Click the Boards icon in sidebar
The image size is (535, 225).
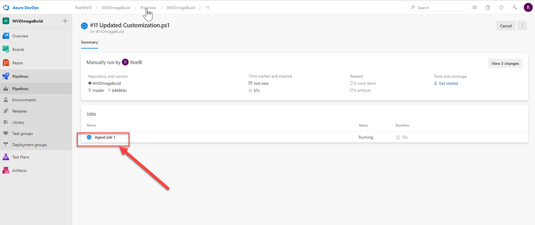[6, 49]
